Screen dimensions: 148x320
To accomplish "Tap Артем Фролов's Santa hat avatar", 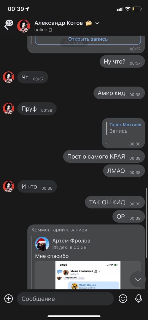I will (x=42, y=244).
